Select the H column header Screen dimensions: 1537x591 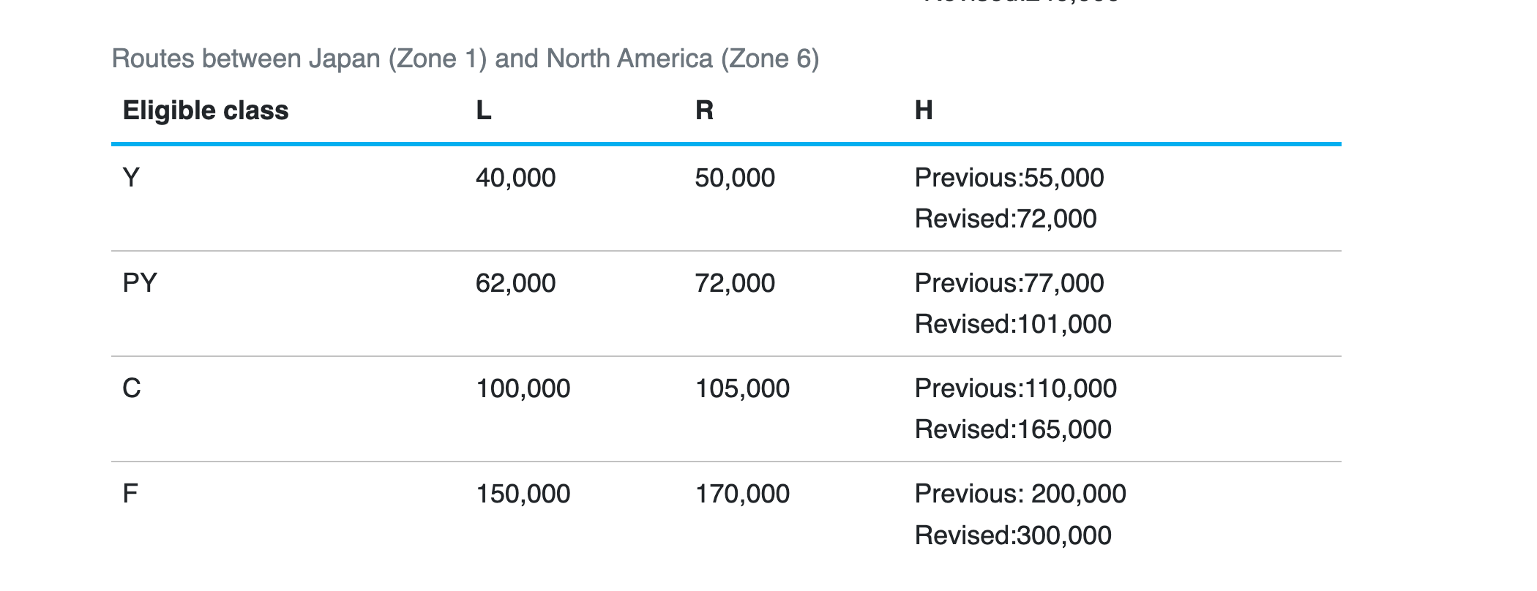(924, 110)
